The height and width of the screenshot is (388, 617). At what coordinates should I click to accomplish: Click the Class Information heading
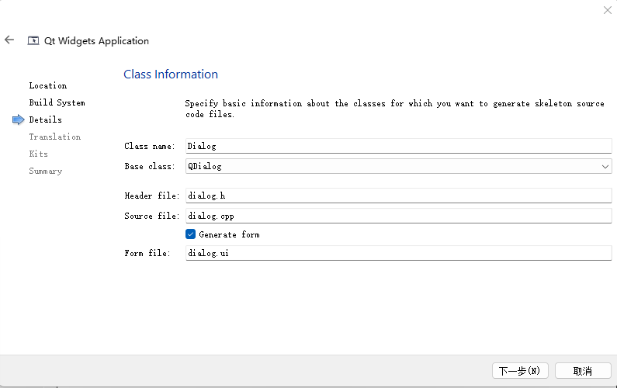click(171, 74)
